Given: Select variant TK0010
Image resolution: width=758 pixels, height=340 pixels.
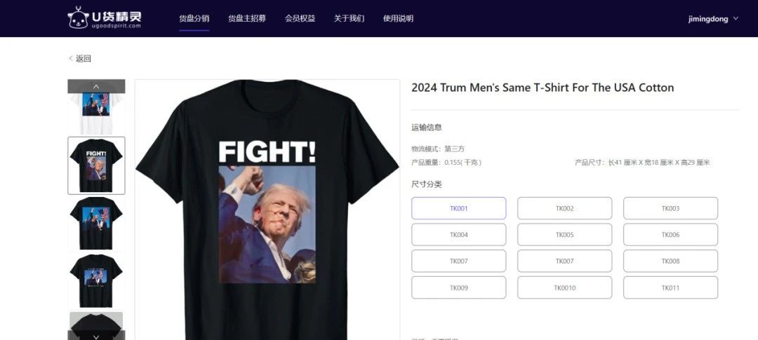Looking at the screenshot, I should tap(564, 288).
